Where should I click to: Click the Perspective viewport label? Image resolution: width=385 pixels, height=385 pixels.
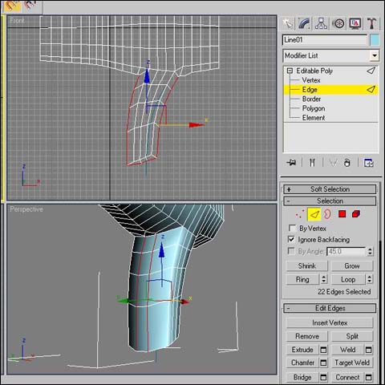coord(26,209)
